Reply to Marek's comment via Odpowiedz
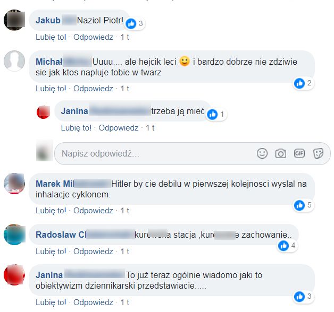The width and height of the screenshot is (334, 312). tap(93, 211)
